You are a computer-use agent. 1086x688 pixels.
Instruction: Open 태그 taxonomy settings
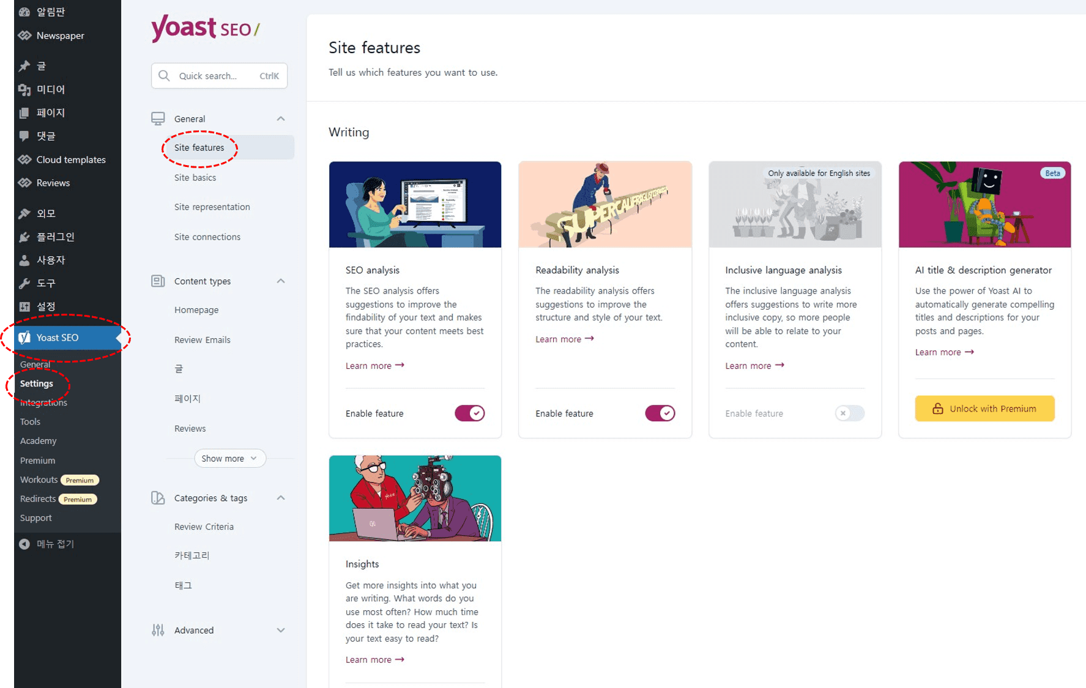(x=183, y=585)
